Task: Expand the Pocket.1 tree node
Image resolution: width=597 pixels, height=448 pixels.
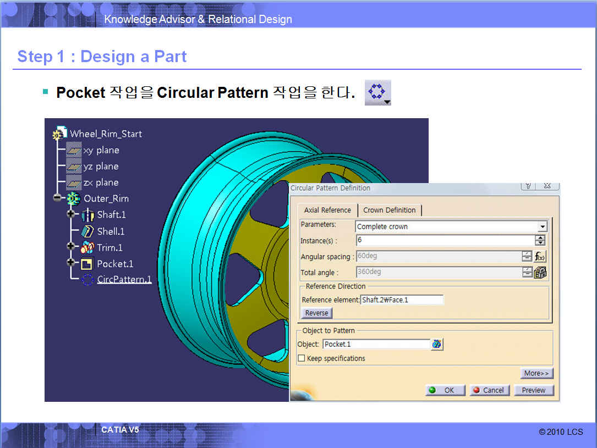Action: pos(70,263)
